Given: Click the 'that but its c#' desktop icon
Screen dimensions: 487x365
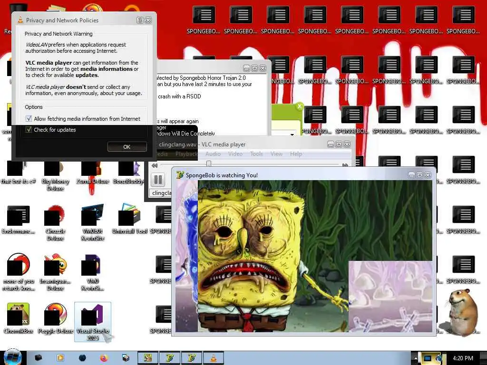Looking at the screenshot, I should (x=19, y=173).
